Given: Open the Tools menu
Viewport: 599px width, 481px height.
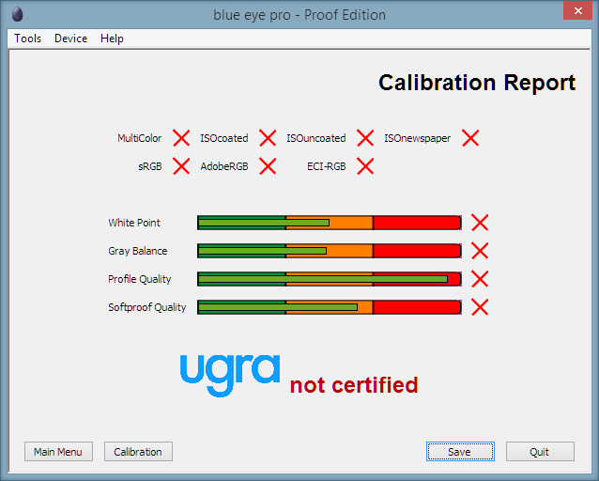Looking at the screenshot, I should 27,39.
